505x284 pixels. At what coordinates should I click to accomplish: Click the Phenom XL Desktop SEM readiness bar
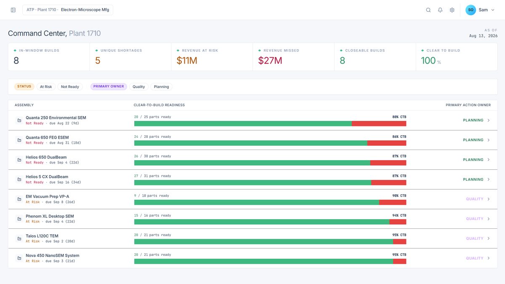pyautogui.click(x=270, y=222)
